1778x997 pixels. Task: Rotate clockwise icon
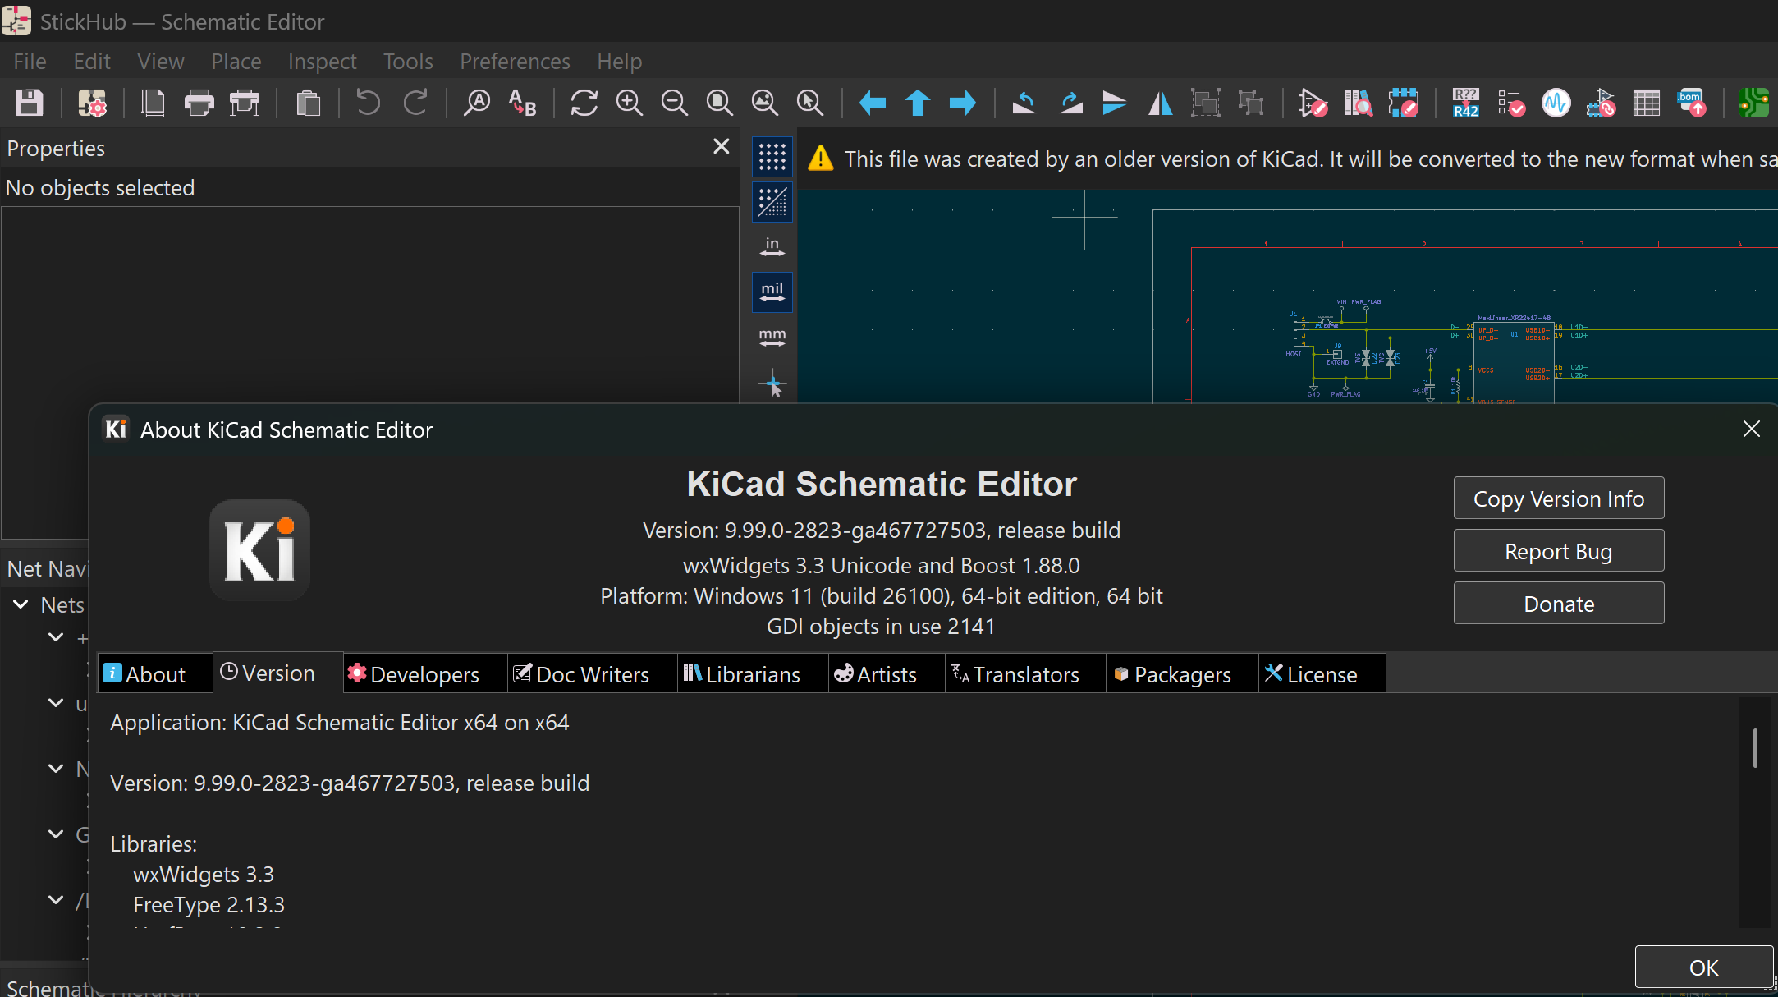tap(1070, 103)
